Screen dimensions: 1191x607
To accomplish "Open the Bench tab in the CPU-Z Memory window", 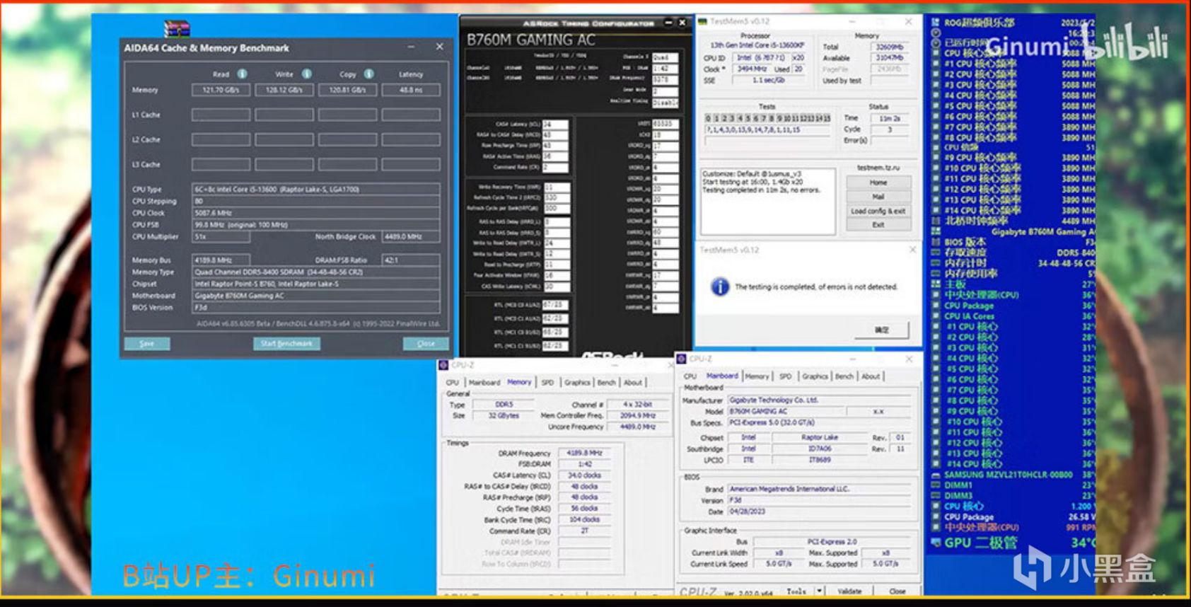I will click(x=606, y=383).
